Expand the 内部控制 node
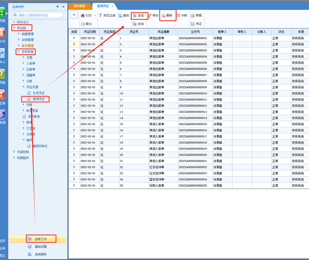Viewport: 309px width, 260px height. (14, 152)
